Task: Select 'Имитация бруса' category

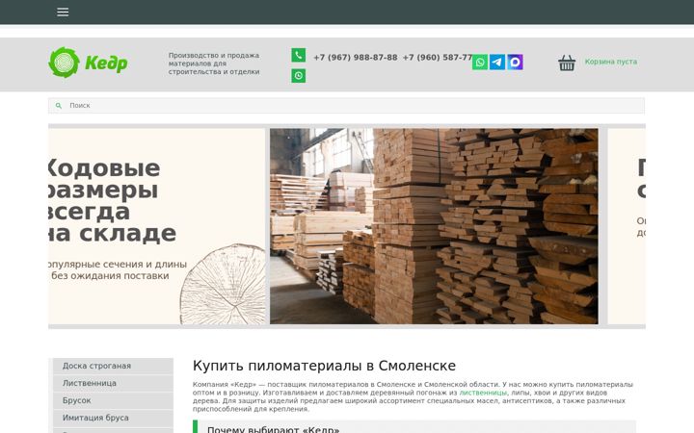Action: [114, 418]
